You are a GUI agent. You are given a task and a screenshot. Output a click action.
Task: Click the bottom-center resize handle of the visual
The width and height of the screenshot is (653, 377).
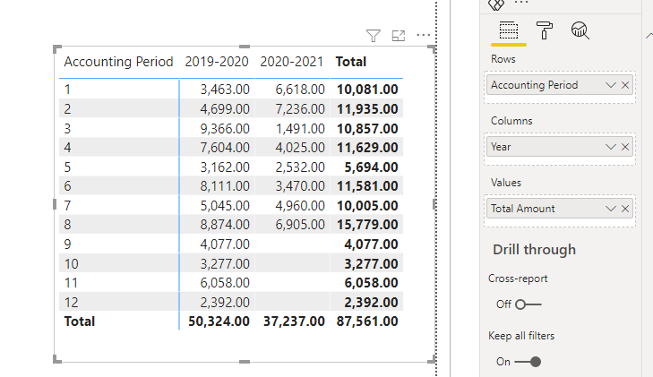(x=245, y=362)
